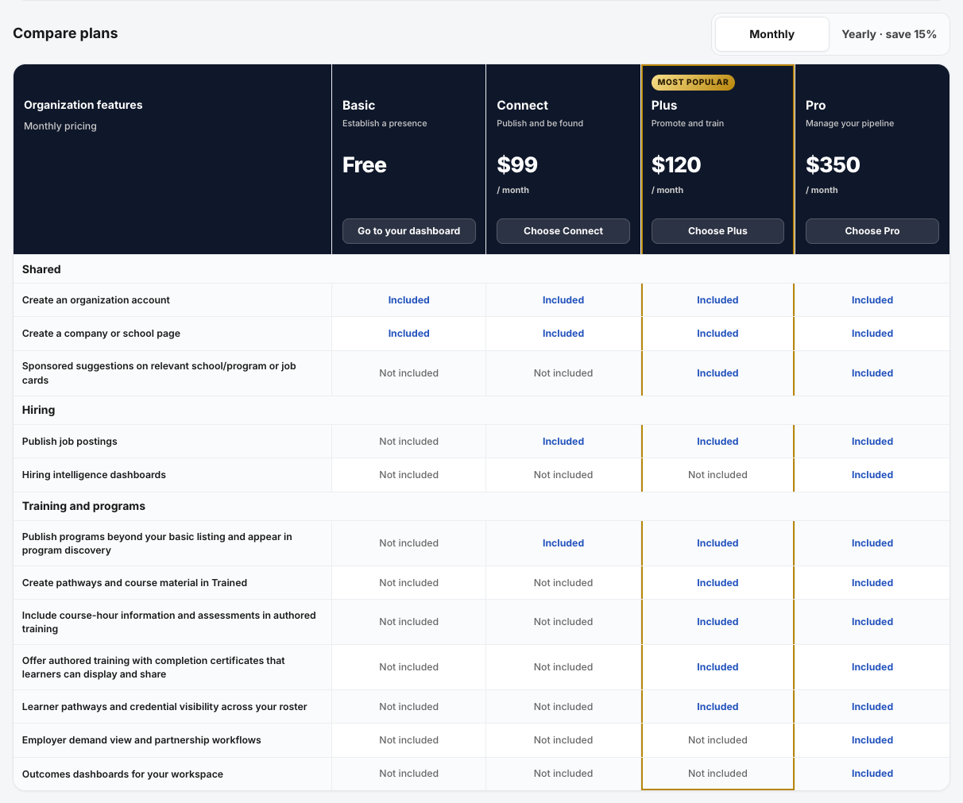The height and width of the screenshot is (803, 963).
Task: Click Establish a presence subtitle
Action: point(385,123)
